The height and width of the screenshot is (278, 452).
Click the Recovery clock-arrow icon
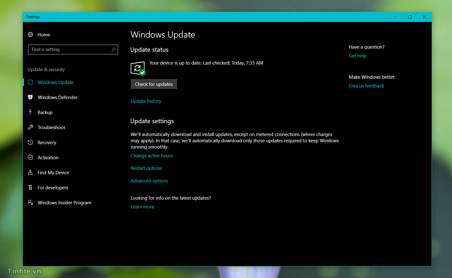(x=30, y=142)
